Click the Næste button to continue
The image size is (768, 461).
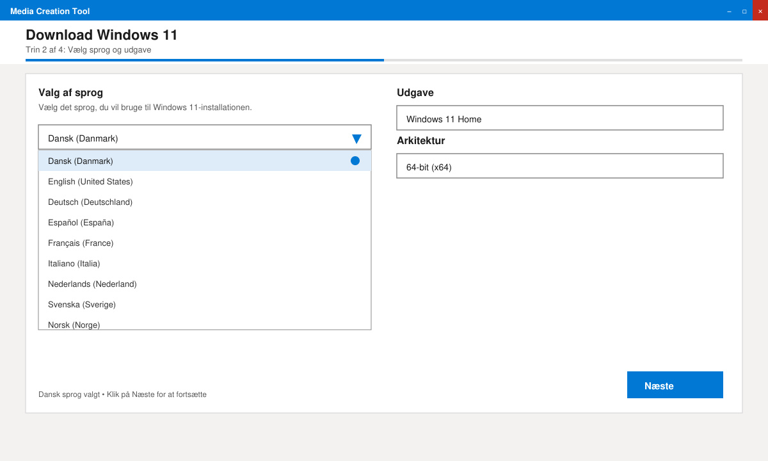point(675,385)
